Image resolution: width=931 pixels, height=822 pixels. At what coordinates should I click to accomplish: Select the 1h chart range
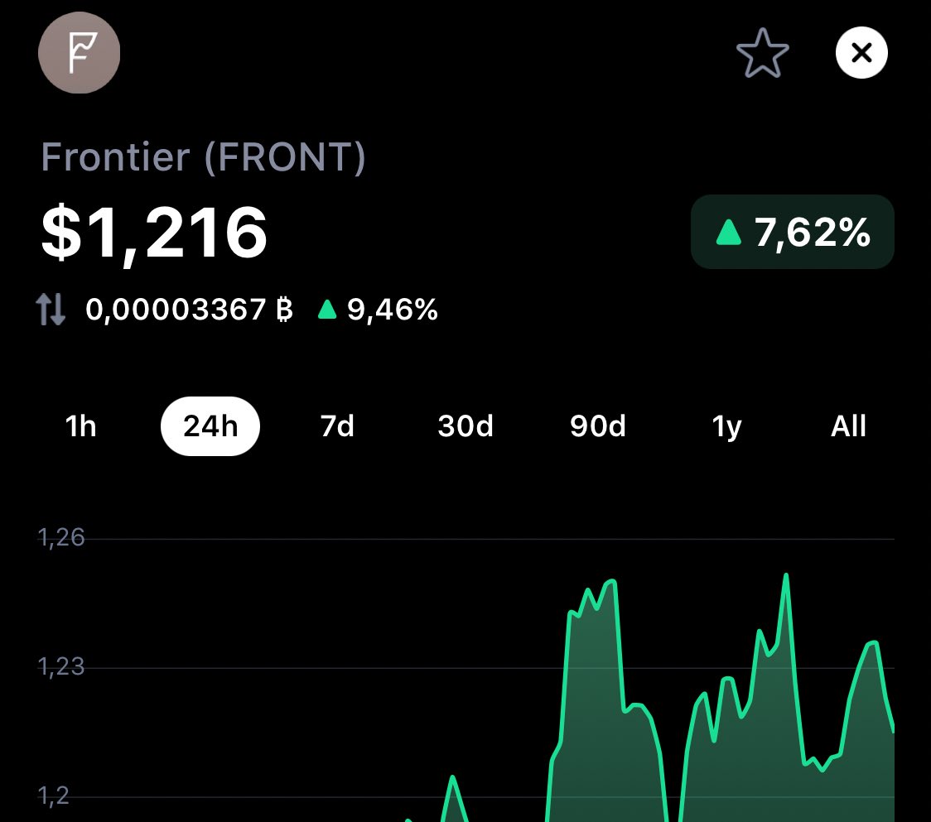click(80, 426)
